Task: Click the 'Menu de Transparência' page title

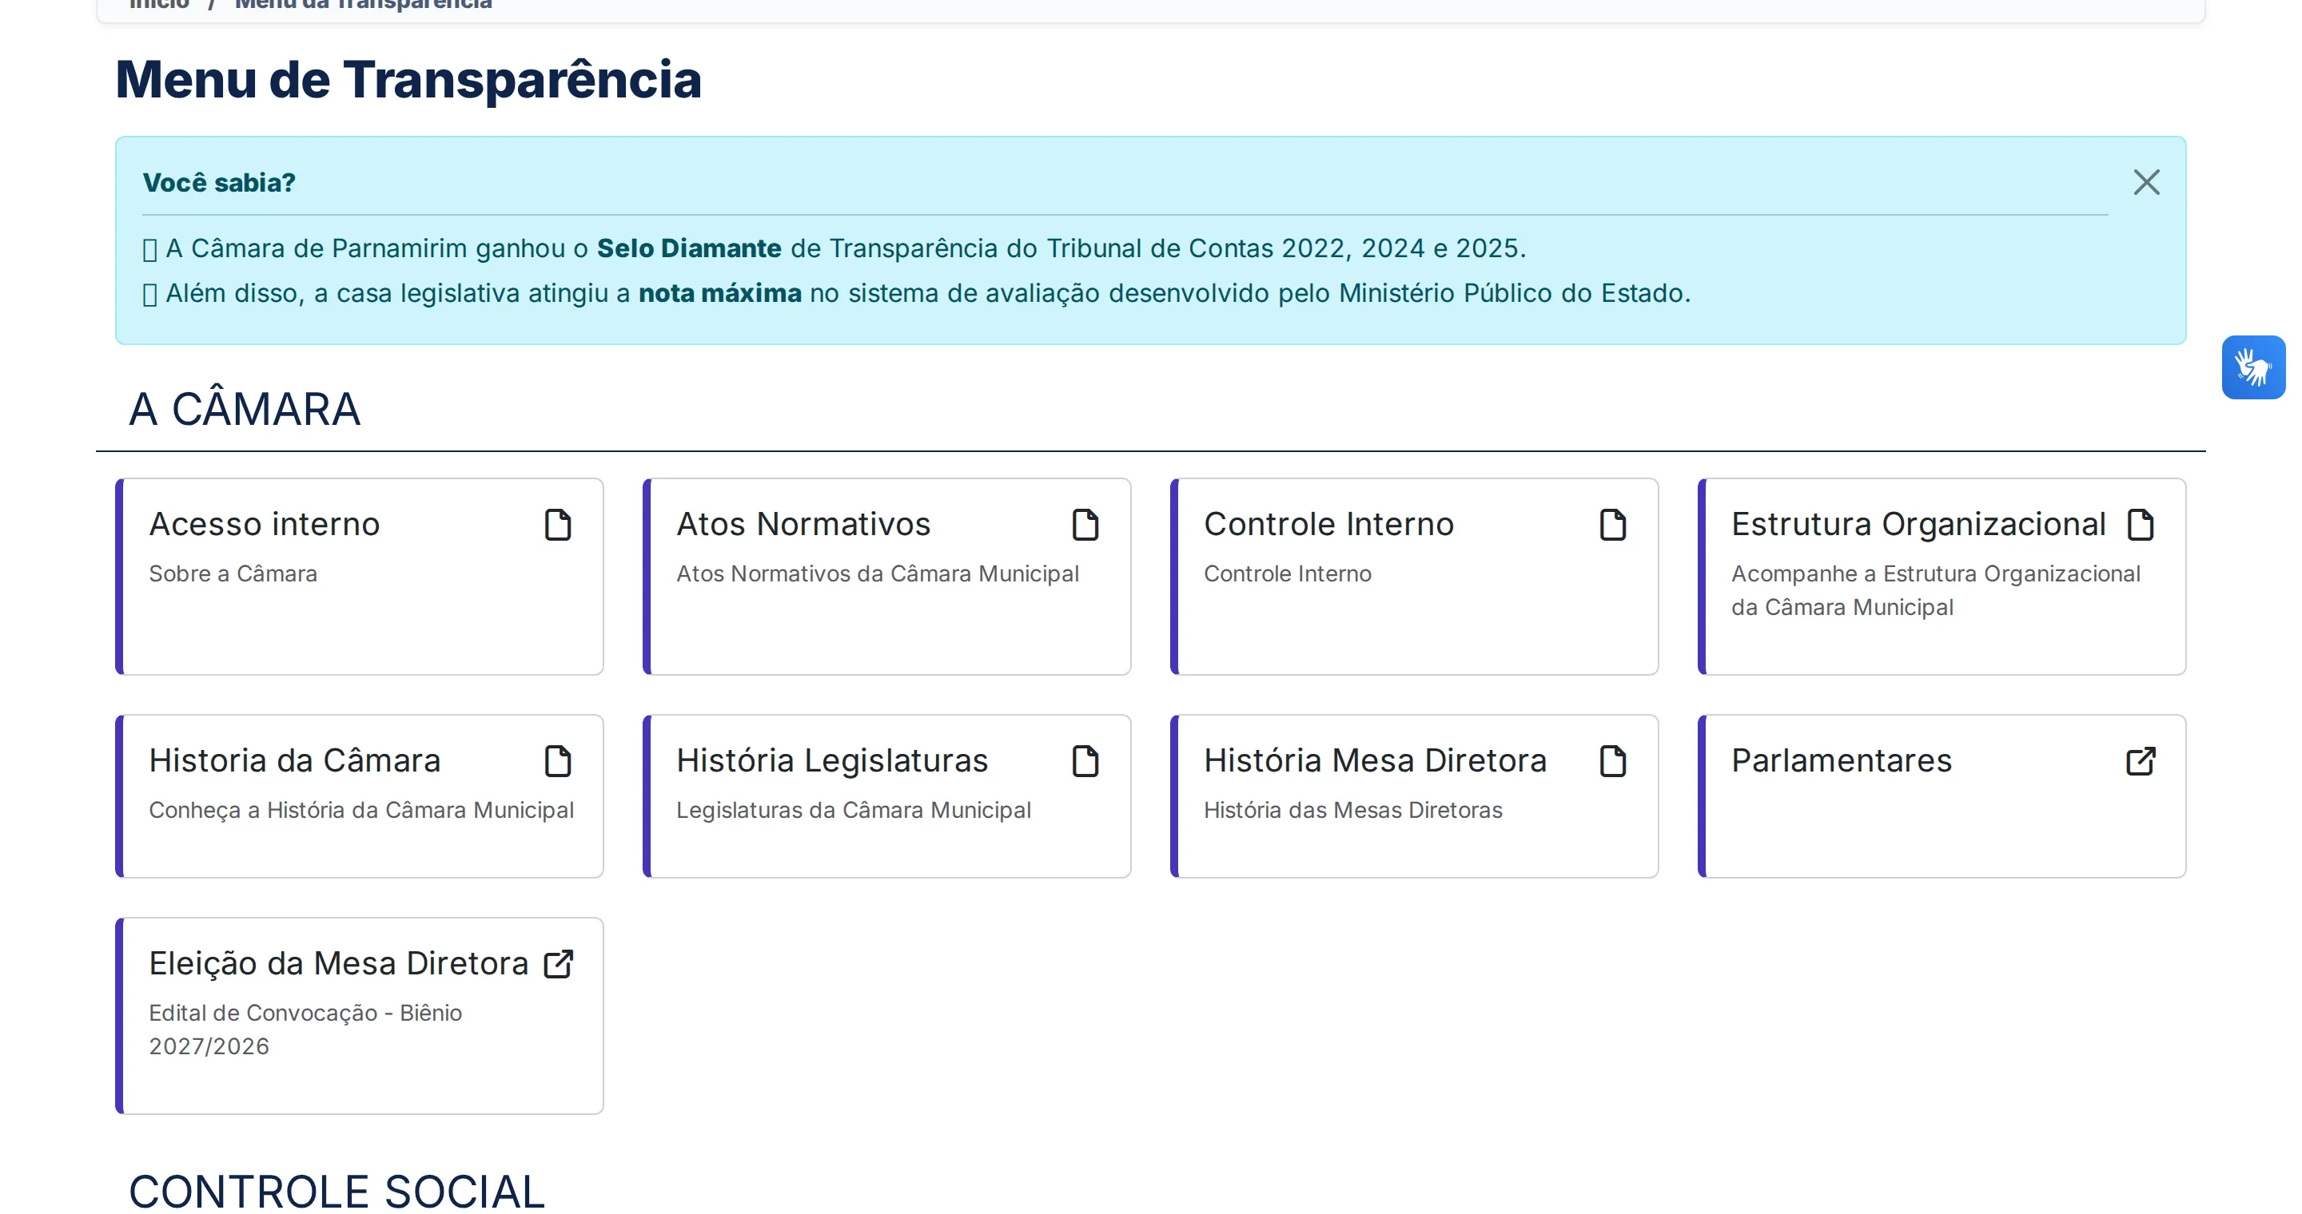Action: pos(408,79)
